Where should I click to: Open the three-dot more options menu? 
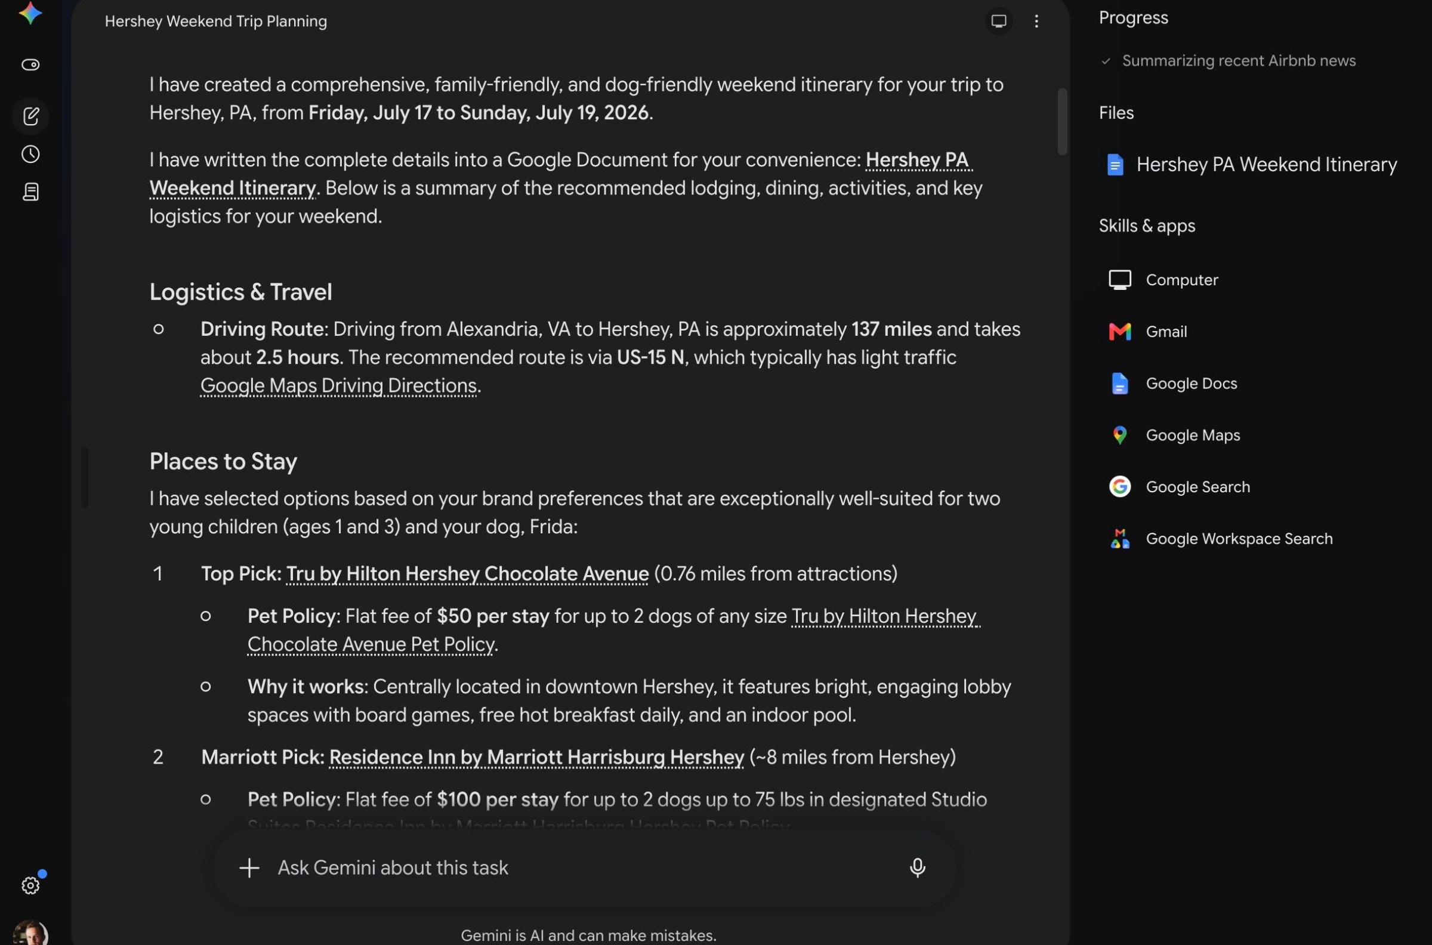point(1036,21)
